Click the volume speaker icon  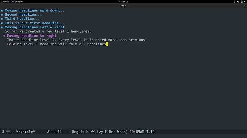point(238,2)
